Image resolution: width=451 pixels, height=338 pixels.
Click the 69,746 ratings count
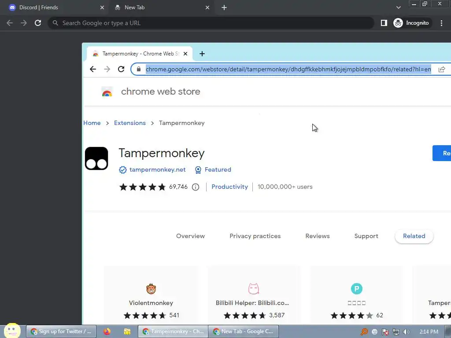point(178,187)
